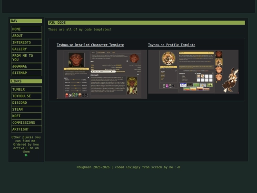Click the struck-through JOURNAL nav button
The width and height of the screenshot is (257, 193).
pos(26,66)
